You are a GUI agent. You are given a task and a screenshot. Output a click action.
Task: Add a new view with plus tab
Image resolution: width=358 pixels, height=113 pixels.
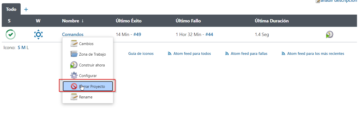click(x=26, y=9)
